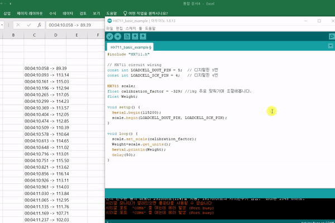Click the Arduino Upload arrow button
Image resolution: width=335 pixels, height=223 pixels.
click(118, 36)
